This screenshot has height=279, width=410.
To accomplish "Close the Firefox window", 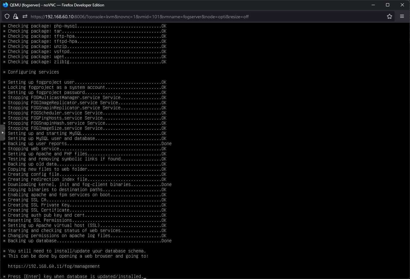I will coord(402,5).
